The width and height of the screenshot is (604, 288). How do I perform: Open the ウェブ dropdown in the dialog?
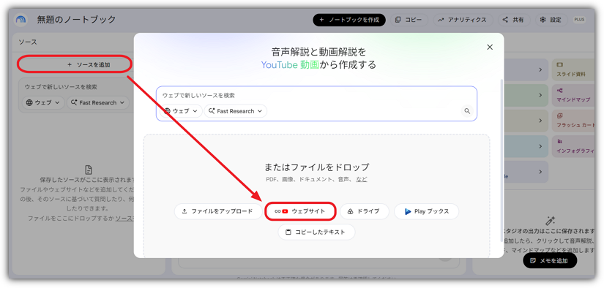click(181, 111)
